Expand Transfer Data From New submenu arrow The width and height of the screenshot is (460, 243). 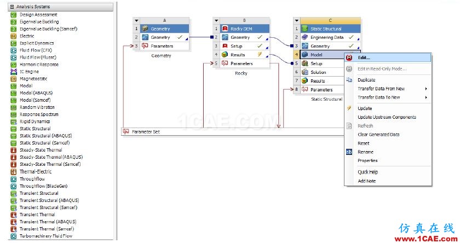426,89
